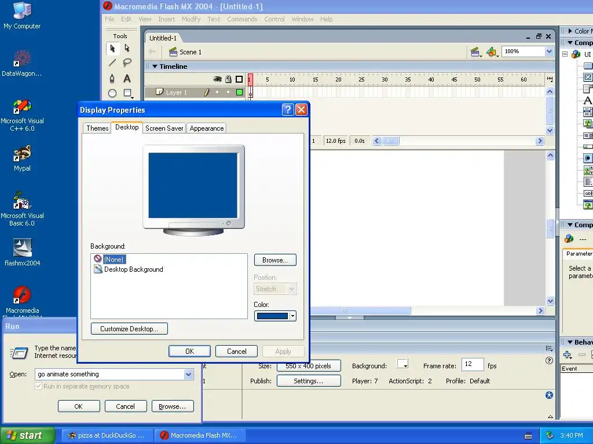Viewport: 593px width, 444px height.
Task: Open the Commands menu
Action: point(242,19)
